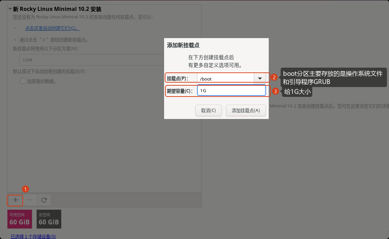Click the boot partition explanation tooltip

pos(333,78)
